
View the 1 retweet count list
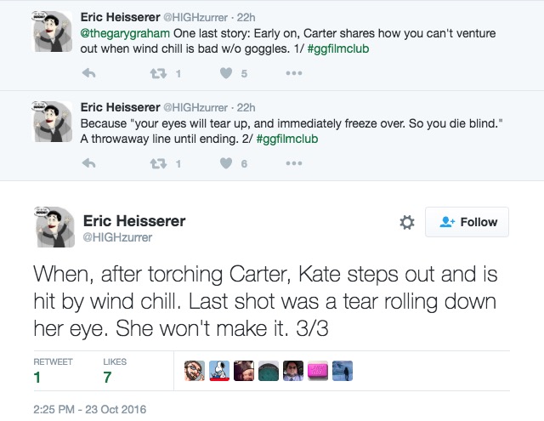click(x=53, y=371)
